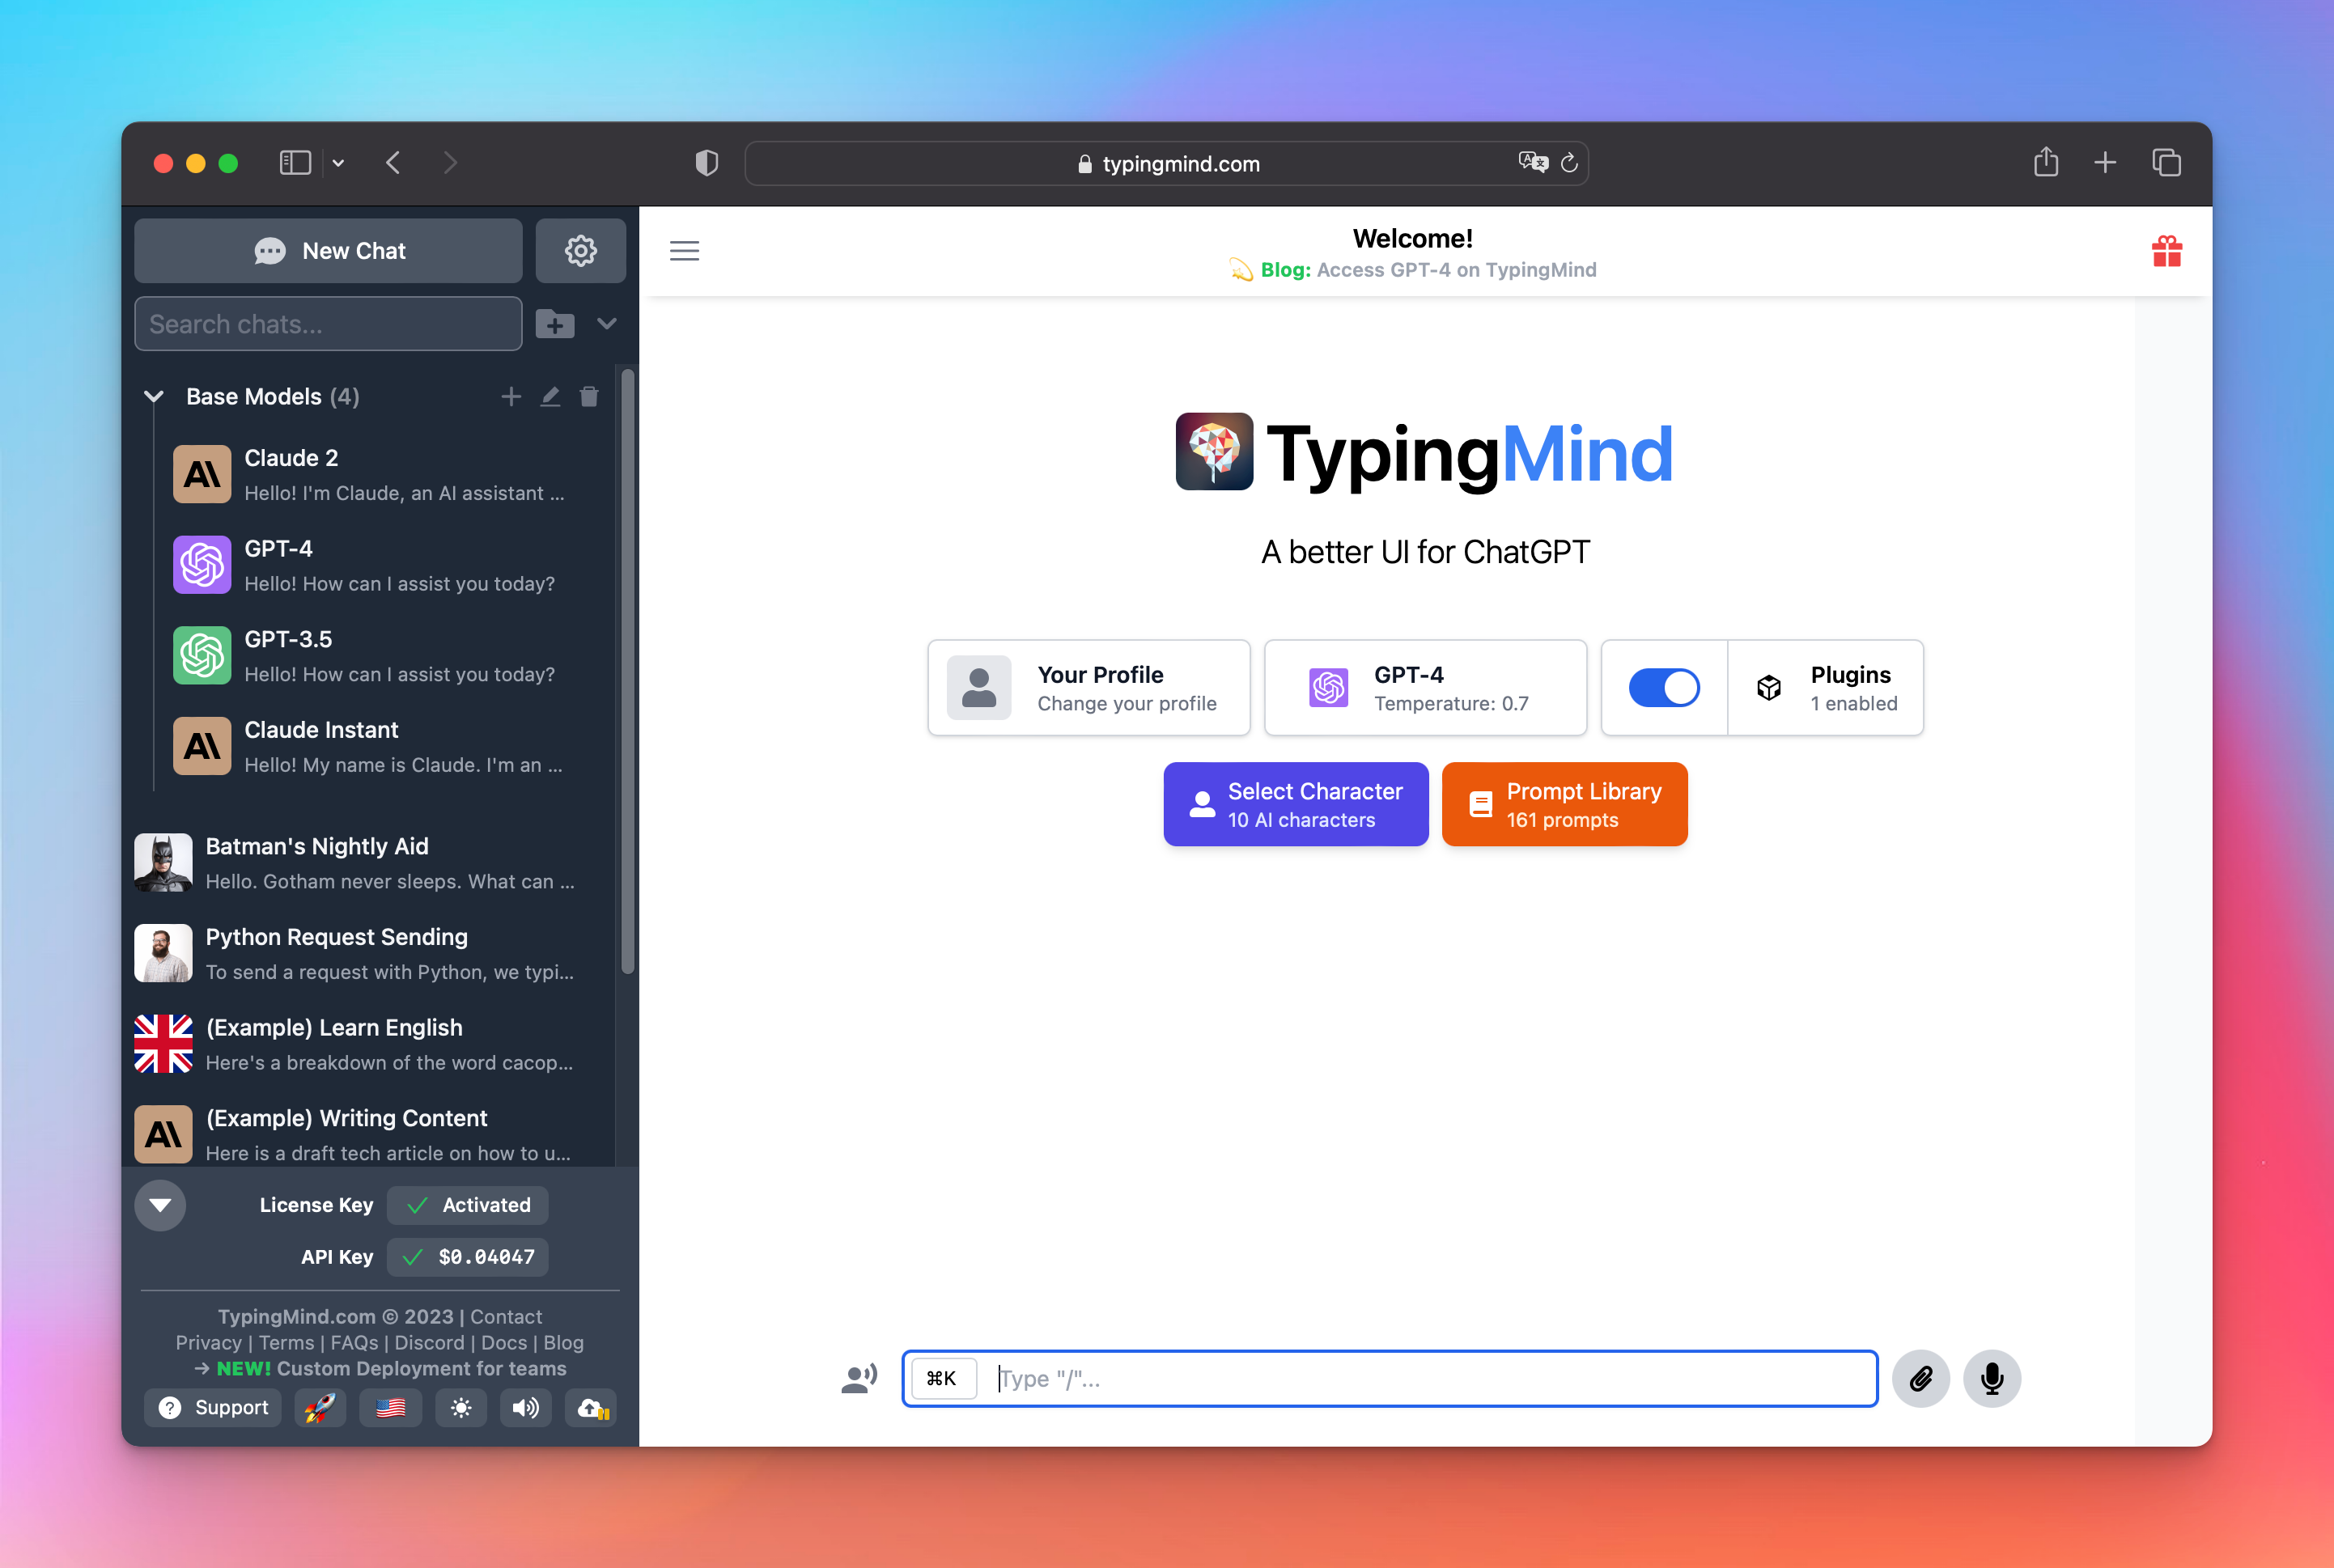Click the chat message input field

(1390, 1378)
